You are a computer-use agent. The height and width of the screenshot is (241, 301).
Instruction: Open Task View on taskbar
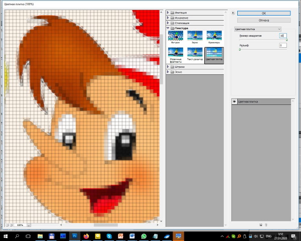coord(28,236)
